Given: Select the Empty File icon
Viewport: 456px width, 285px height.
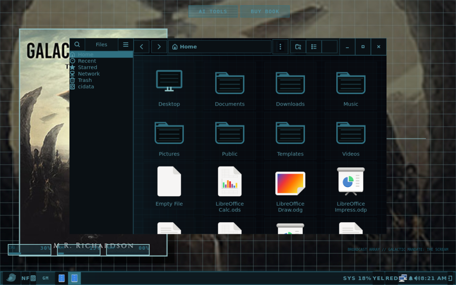Looking at the screenshot, I should point(169,182).
